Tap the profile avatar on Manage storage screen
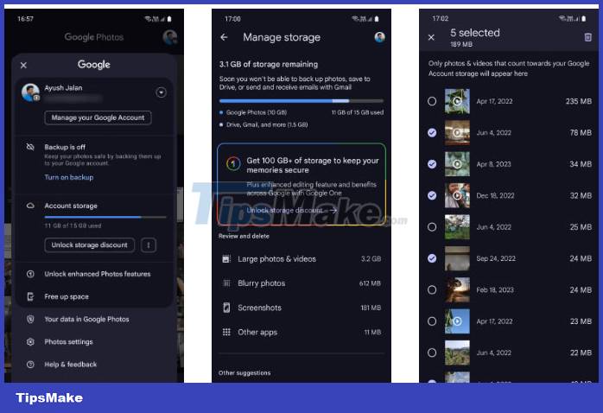 (379, 37)
